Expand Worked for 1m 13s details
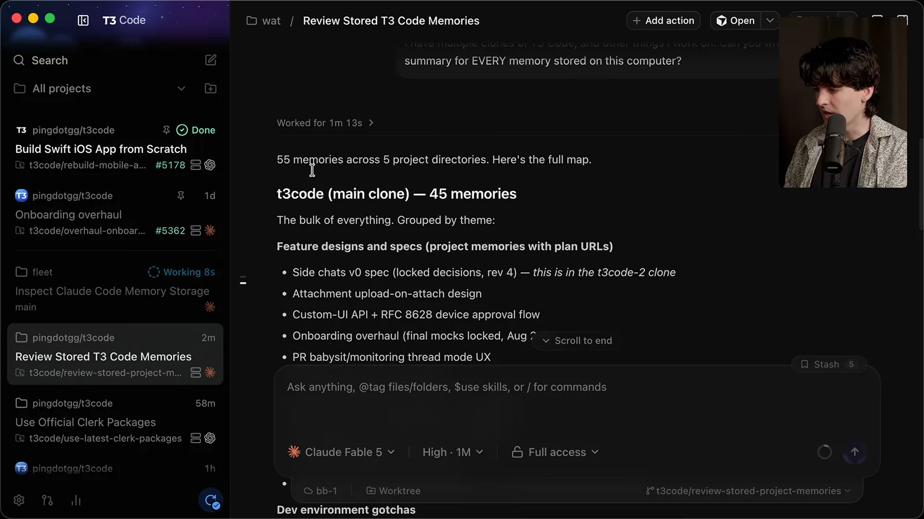This screenshot has width=924, height=519. (325, 123)
